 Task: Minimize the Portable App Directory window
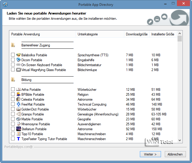(x=165, y=3)
